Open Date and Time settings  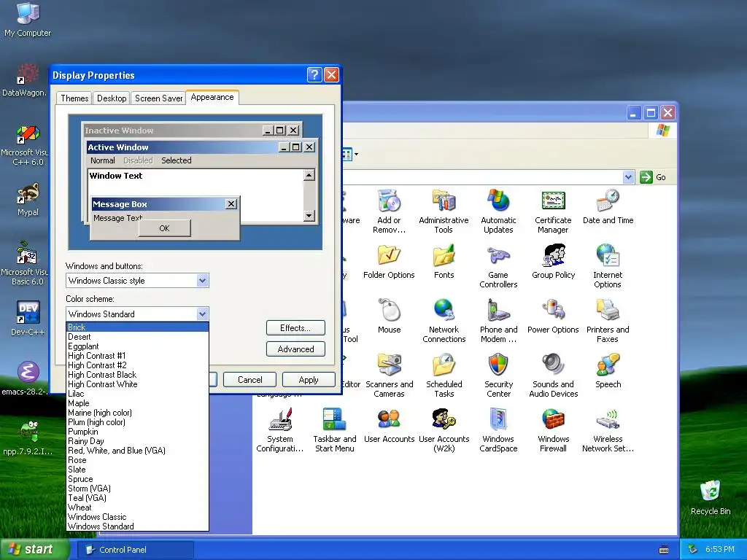tap(608, 206)
